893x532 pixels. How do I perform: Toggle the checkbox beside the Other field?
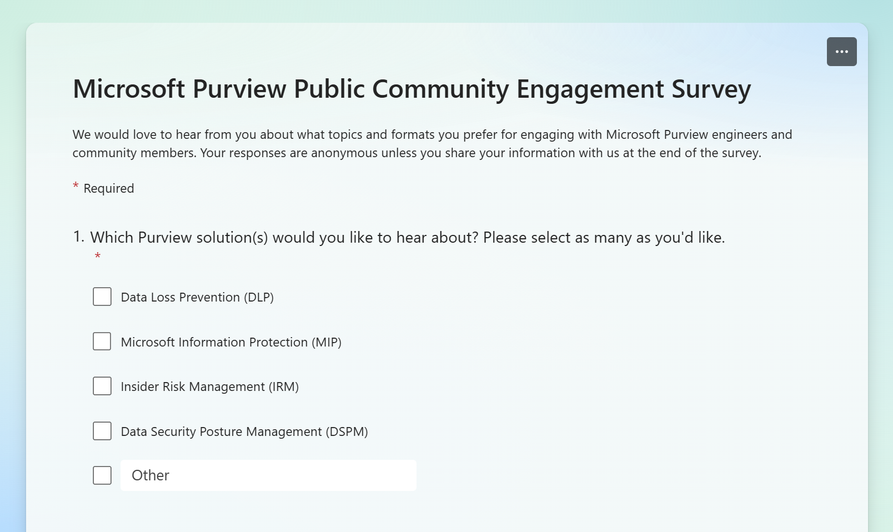tap(102, 475)
